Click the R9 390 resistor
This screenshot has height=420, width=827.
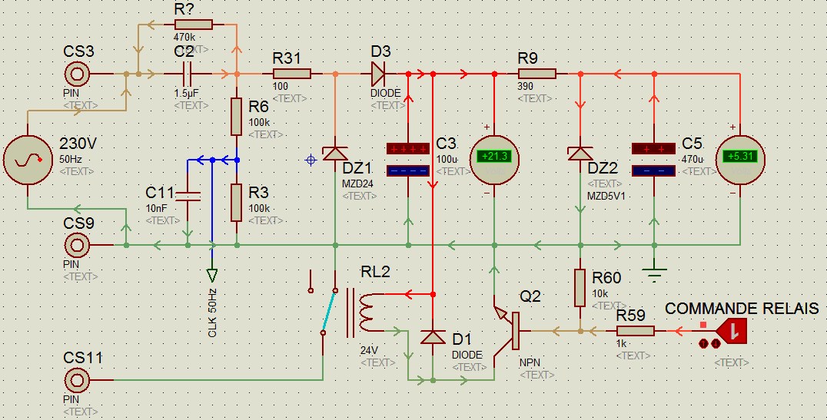[x=537, y=74]
